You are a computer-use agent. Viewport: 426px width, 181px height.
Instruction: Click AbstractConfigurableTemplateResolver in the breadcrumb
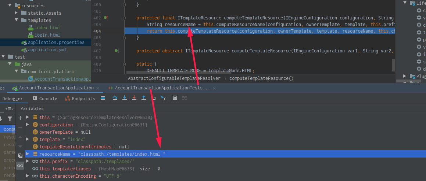point(174,78)
